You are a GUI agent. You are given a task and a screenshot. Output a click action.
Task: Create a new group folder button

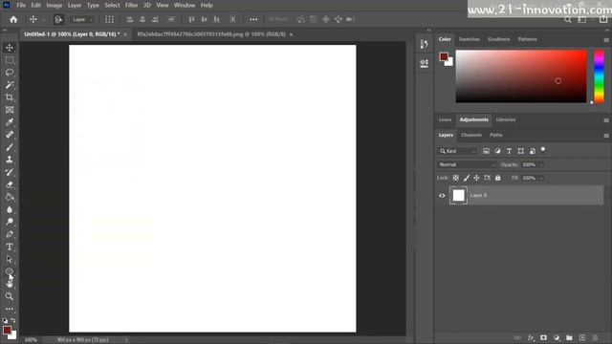point(569,337)
